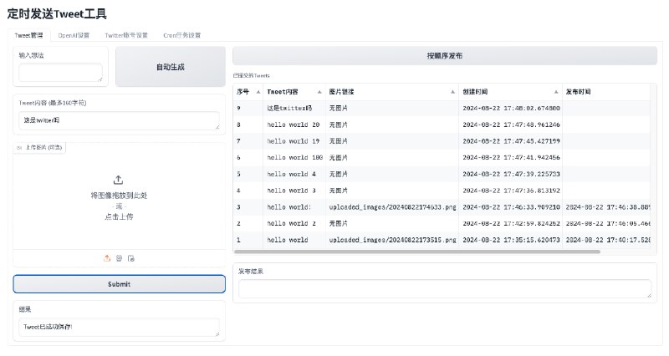The height and width of the screenshot is (356, 669).
Task: Click the creation time 17:47:36.813192 cell
Action: coord(511,191)
